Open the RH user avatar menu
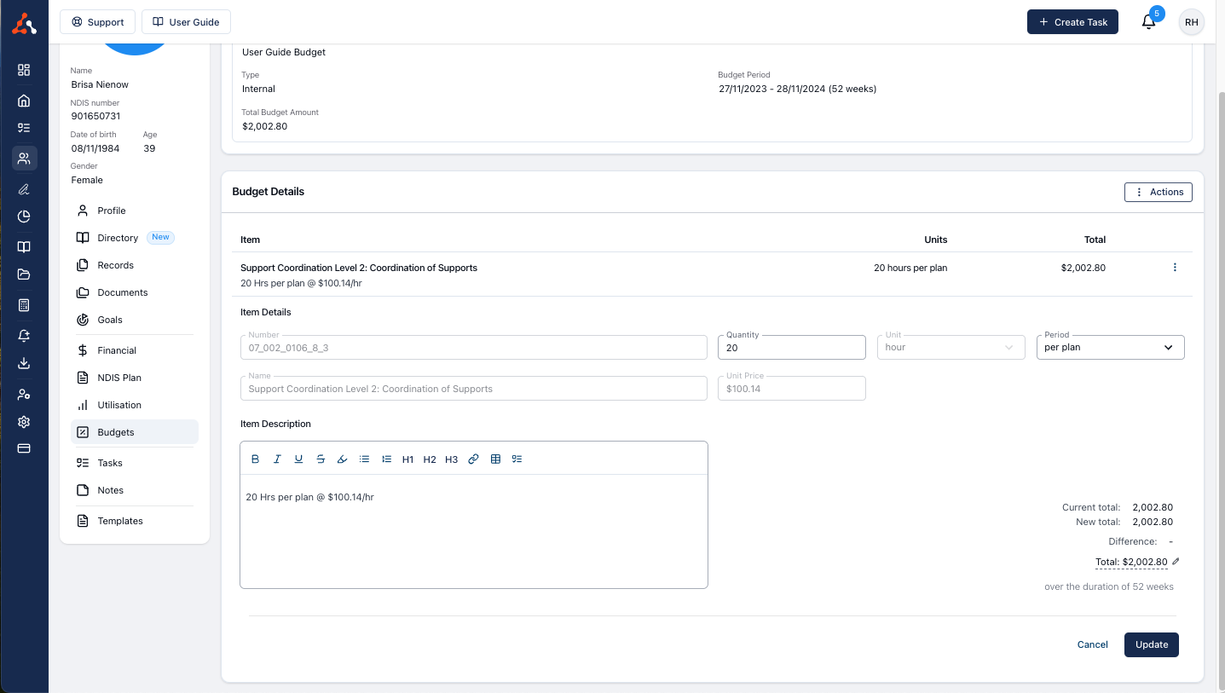 pyautogui.click(x=1191, y=22)
